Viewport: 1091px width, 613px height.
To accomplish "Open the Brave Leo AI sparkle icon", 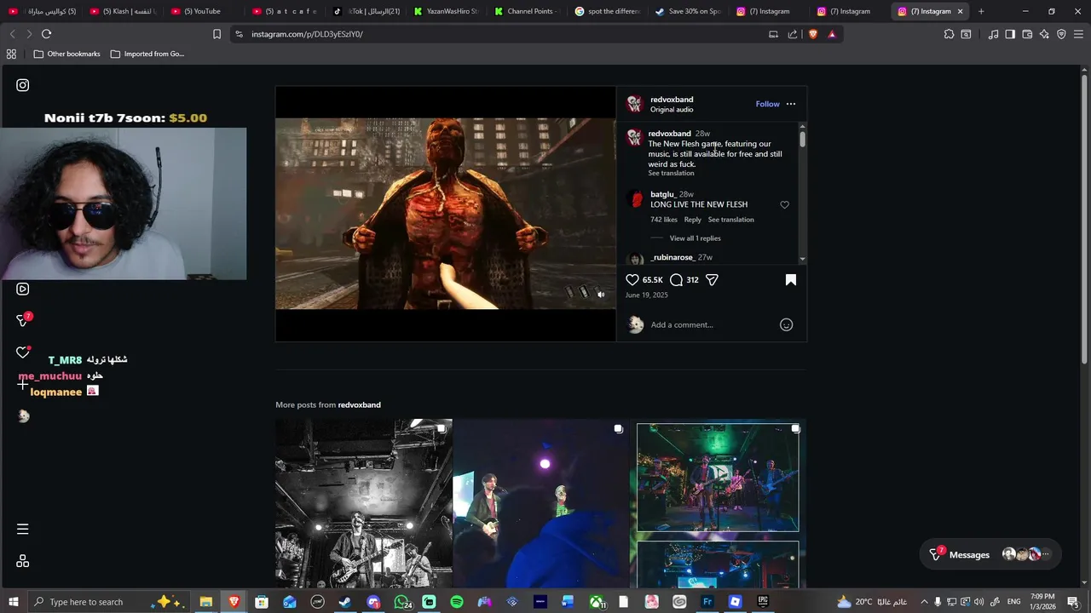I will click(x=1044, y=34).
